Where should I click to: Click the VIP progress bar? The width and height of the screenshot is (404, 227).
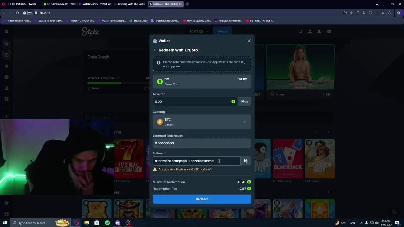[x=118, y=83]
